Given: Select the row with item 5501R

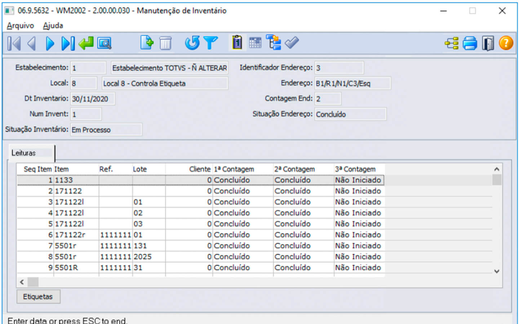Looking at the screenshot, I should (x=66, y=268).
